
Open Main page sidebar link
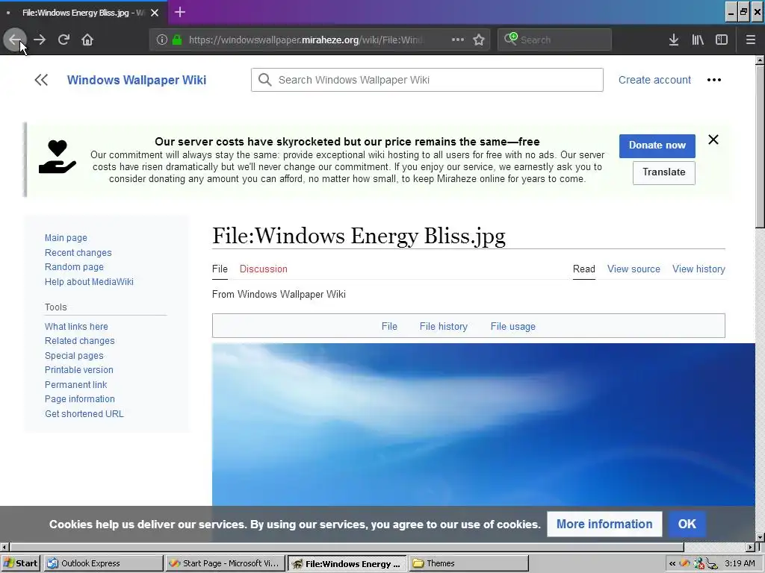66,238
